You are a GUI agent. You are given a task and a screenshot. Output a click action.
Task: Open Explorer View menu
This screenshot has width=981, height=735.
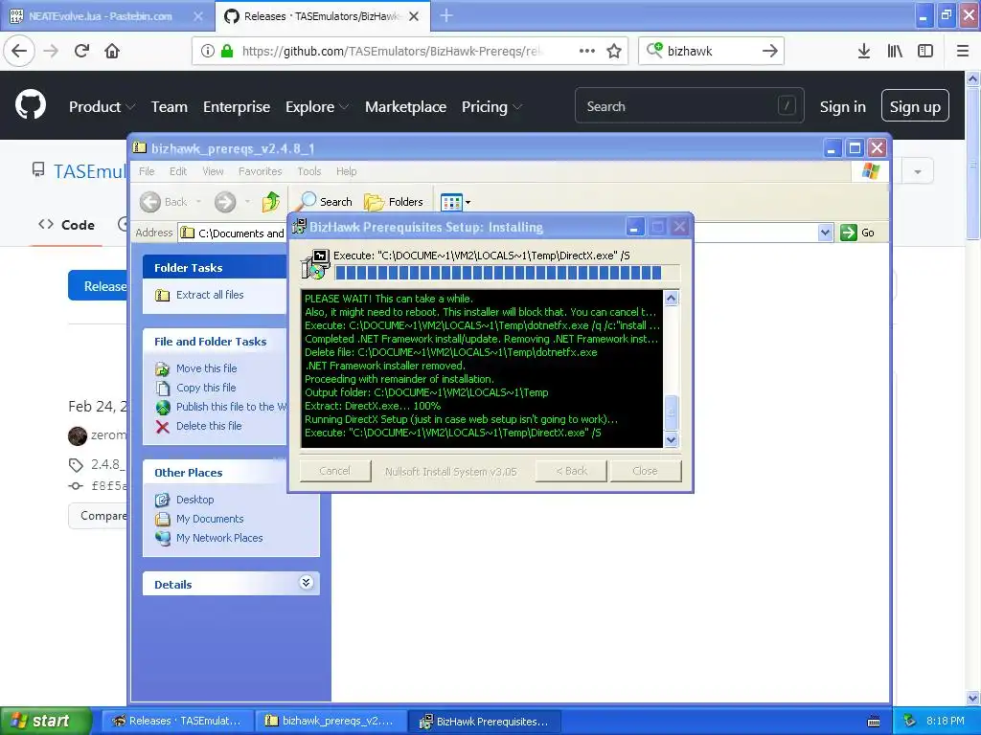pos(213,171)
